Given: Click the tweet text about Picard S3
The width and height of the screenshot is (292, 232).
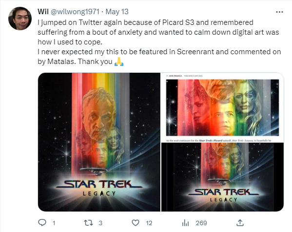Looking at the screenshot, I should click(x=159, y=42).
